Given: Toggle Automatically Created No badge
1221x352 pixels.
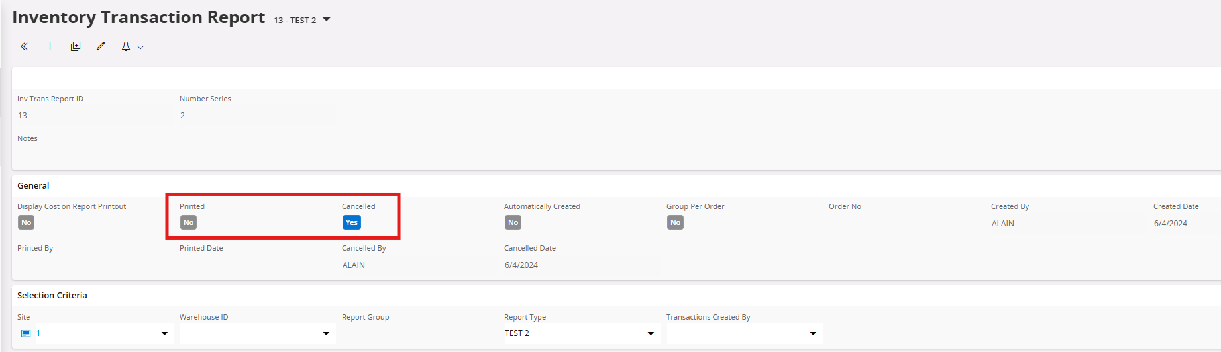Looking at the screenshot, I should tap(513, 222).
